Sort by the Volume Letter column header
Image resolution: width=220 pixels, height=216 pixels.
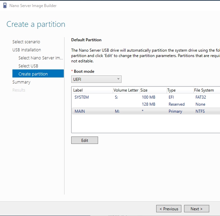(126, 90)
